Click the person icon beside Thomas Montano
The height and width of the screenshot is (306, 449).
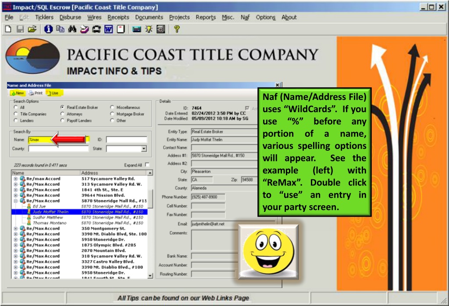pyautogui.click(x=29, y=223)
